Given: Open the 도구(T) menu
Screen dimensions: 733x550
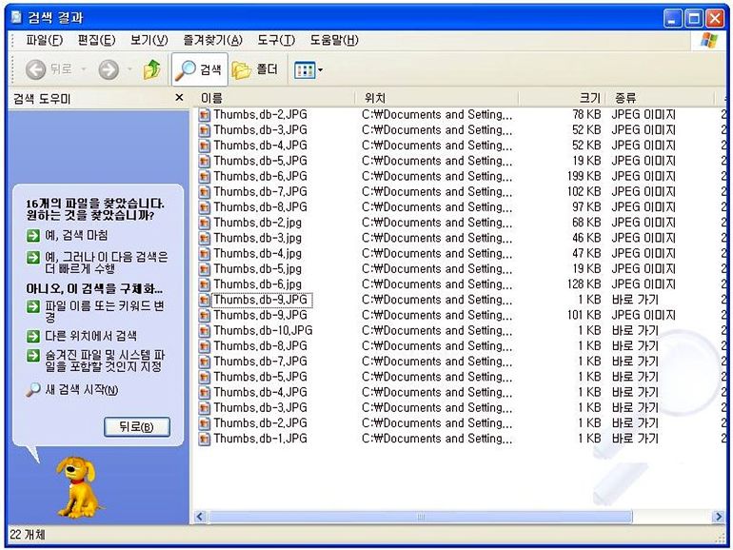Looking at the screenshot, I should coord(276,40).
